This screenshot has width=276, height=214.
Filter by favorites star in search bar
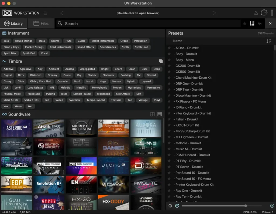244,23
